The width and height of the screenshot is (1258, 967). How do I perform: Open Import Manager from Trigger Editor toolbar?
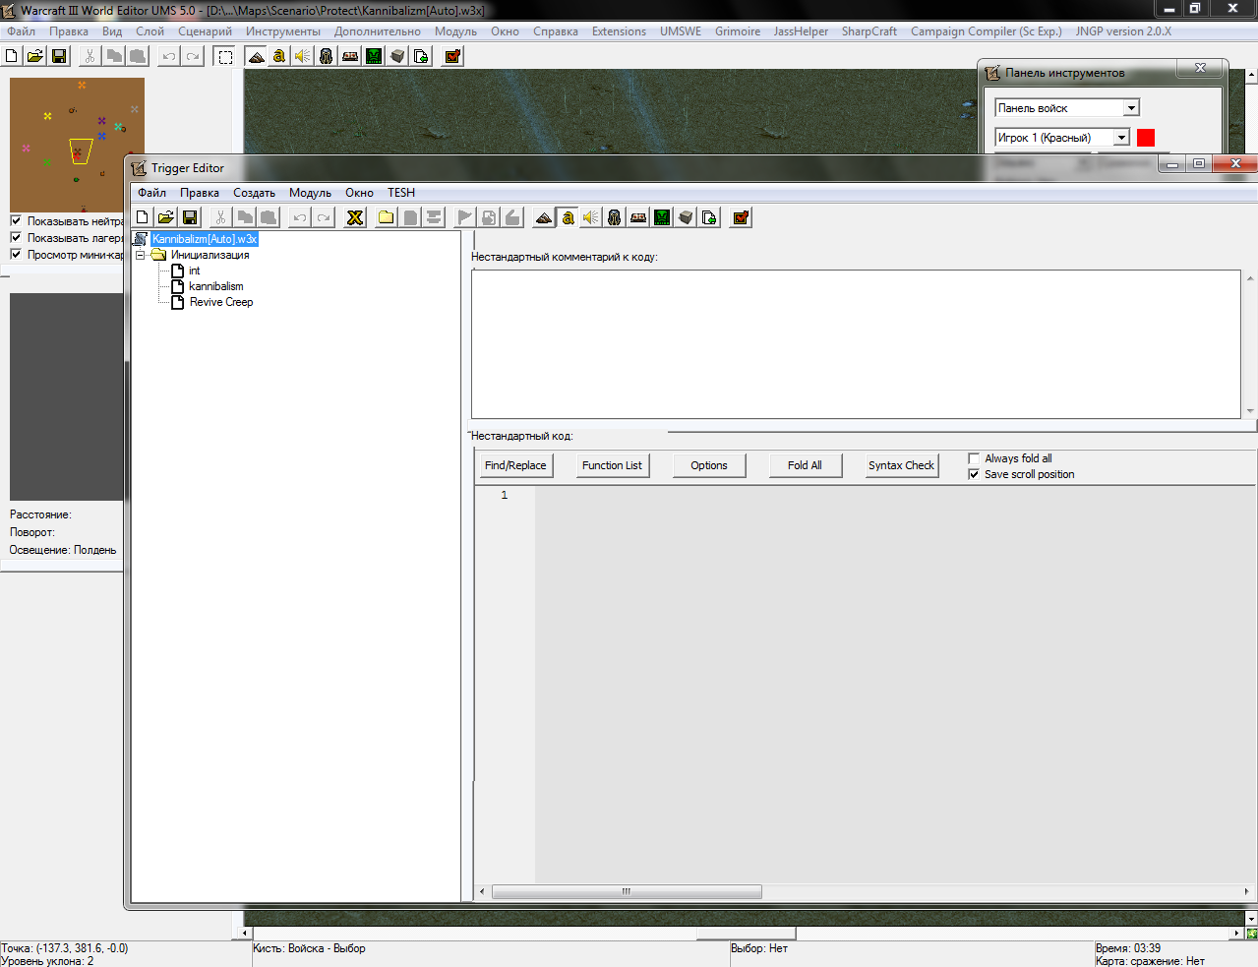point(709,217)
